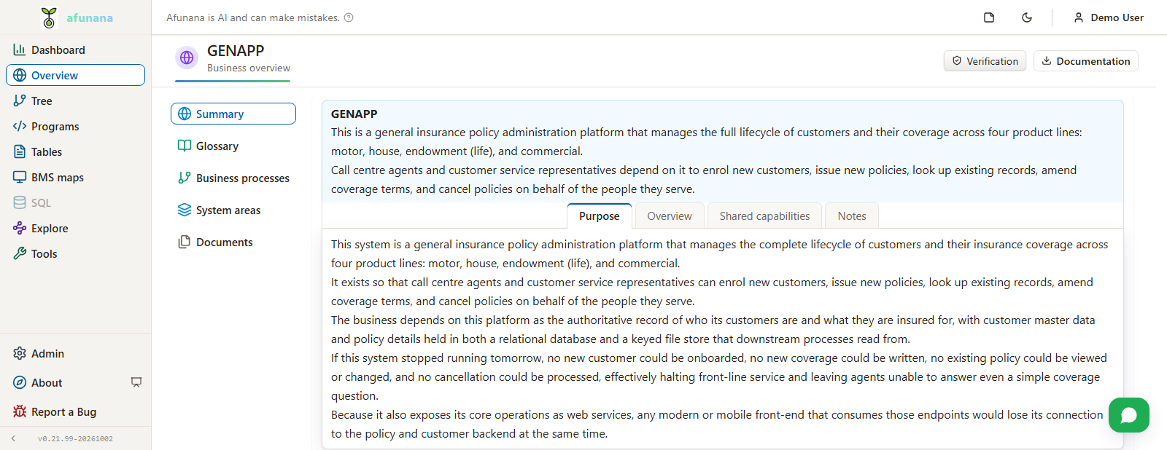Viewport: 1167px width, 450px height.
Task: Click the Verification button
Action: click(985, 61)
